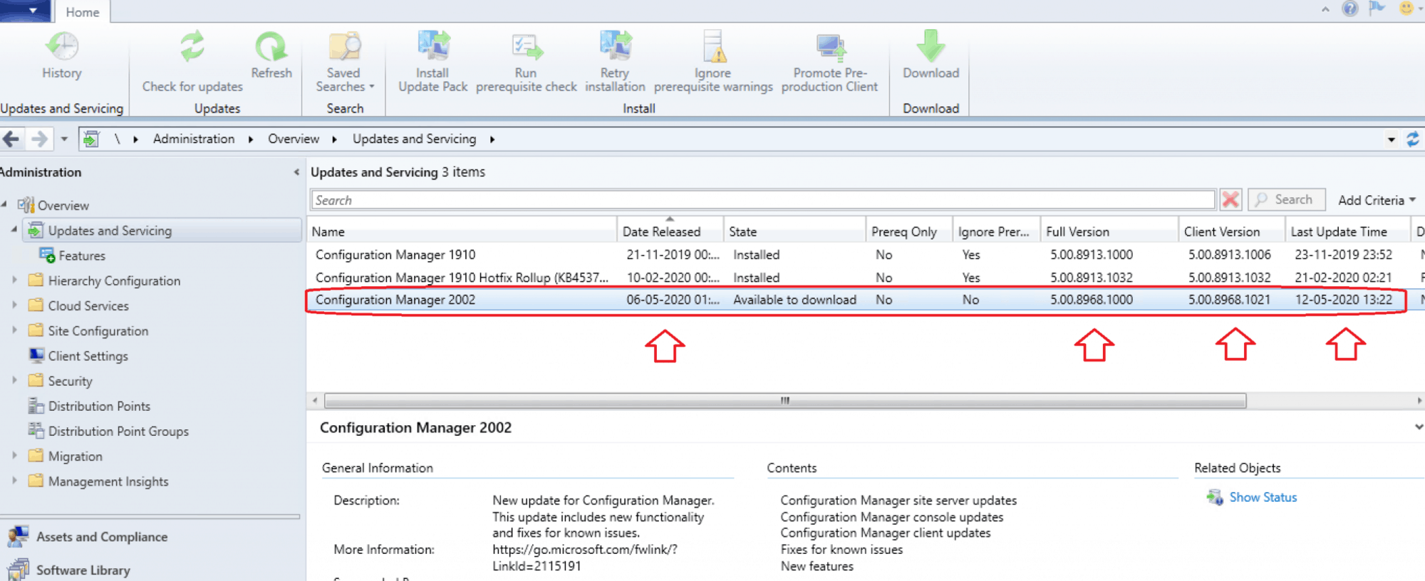Image resolution: width=1425 pixels, height=581 pixels.
Task: Open Add Criteria dropdown
Action: tap(1377, 201)
